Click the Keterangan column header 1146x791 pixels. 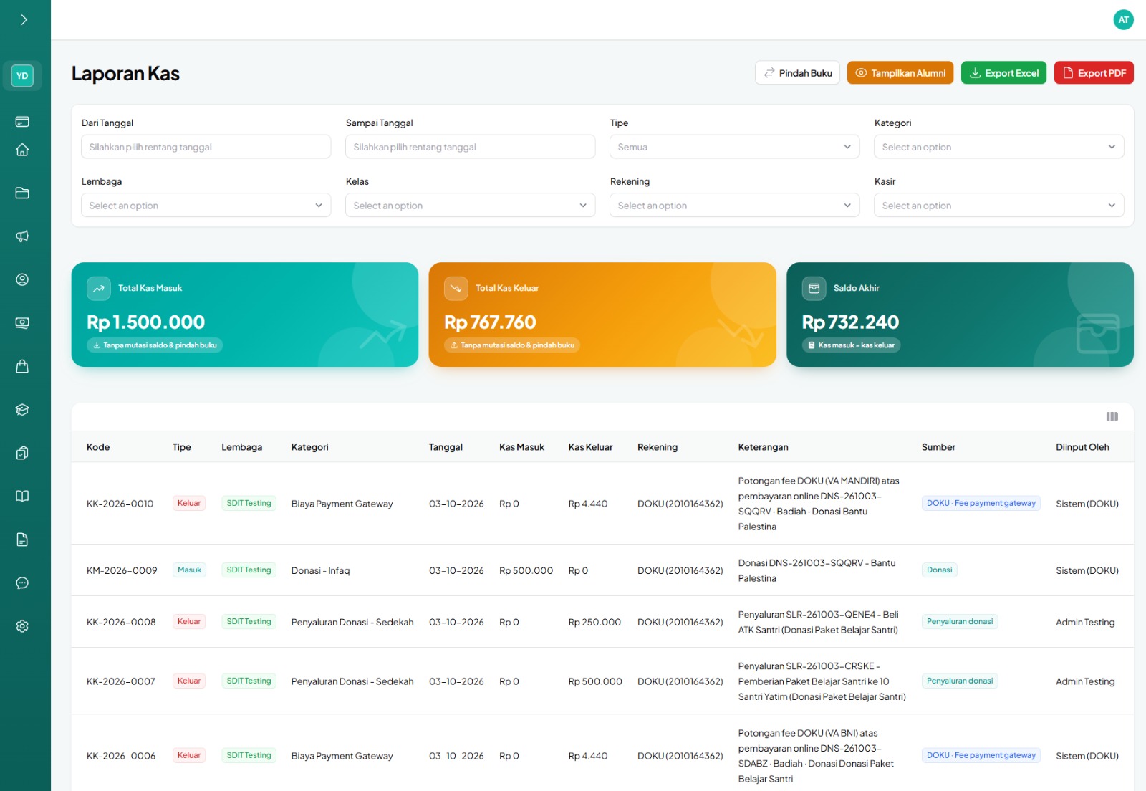[x=763, y=447]
